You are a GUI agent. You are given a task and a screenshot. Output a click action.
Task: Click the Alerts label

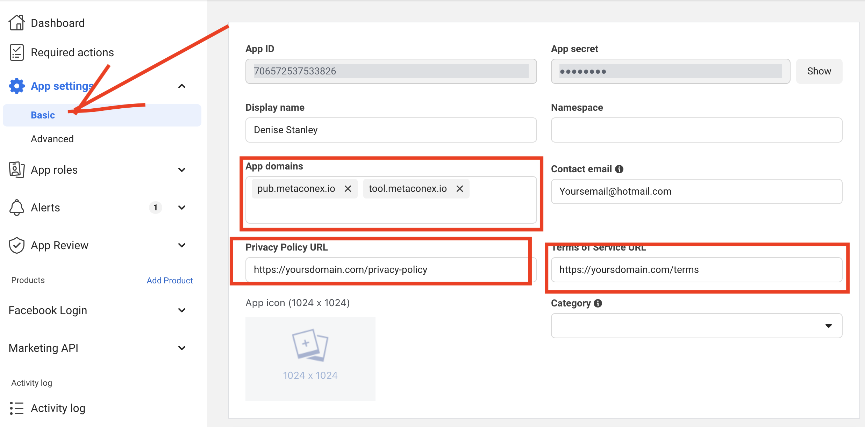tap(45, 208)
